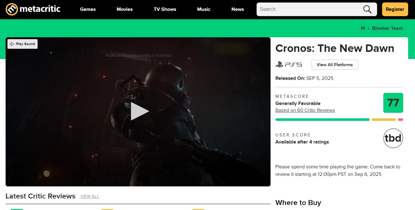Open the TV Shows menu
Image resolution: width=415 pixels, height=210 pixels.
click(165, 9)
